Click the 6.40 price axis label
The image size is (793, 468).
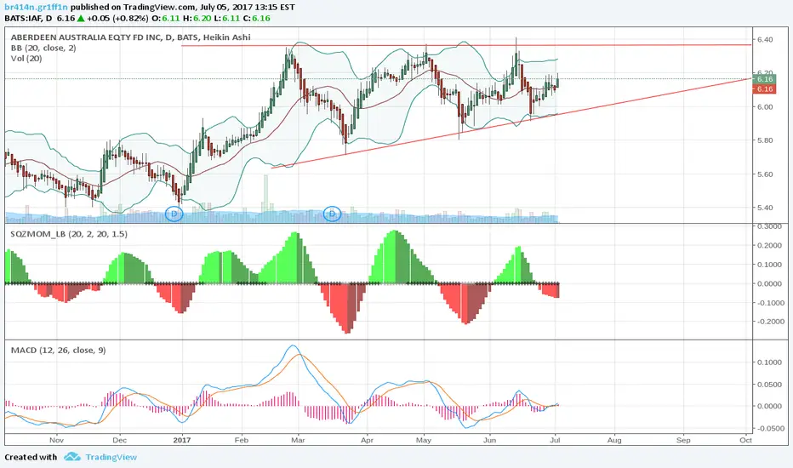[765, 39]
